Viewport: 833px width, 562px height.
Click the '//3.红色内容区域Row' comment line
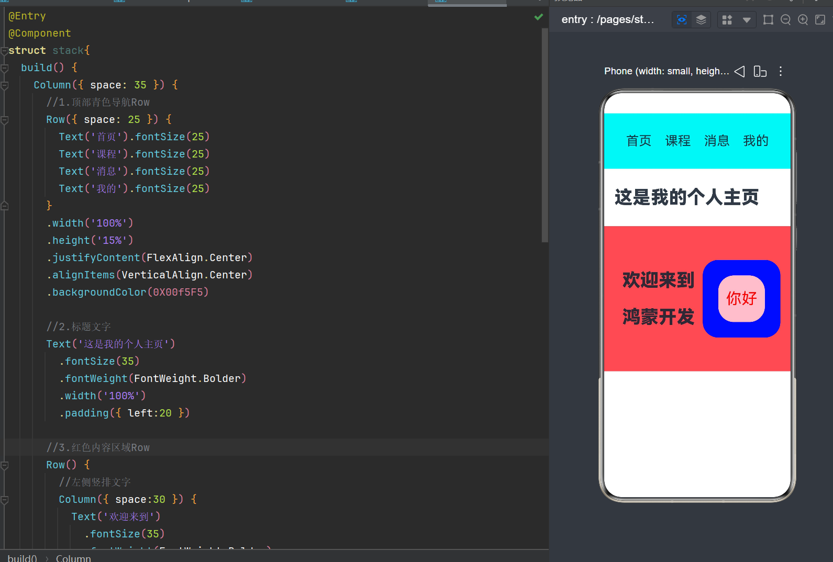[x=98, y=447]
